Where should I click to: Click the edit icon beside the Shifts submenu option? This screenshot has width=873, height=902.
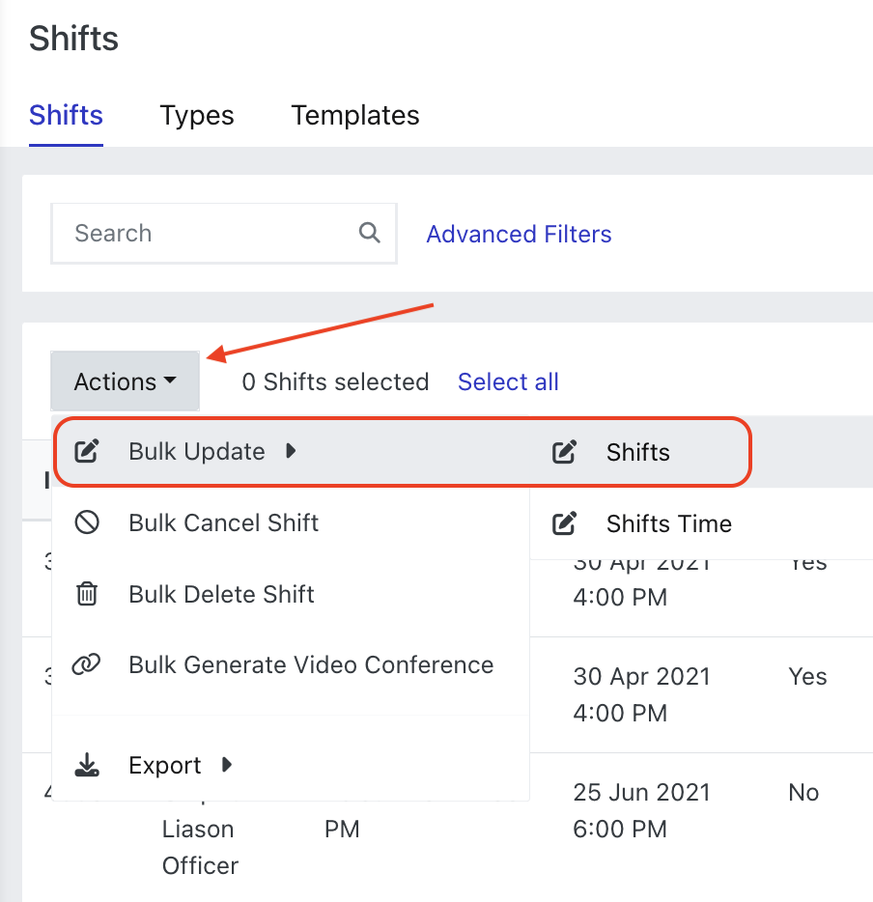tap(565, 452)
